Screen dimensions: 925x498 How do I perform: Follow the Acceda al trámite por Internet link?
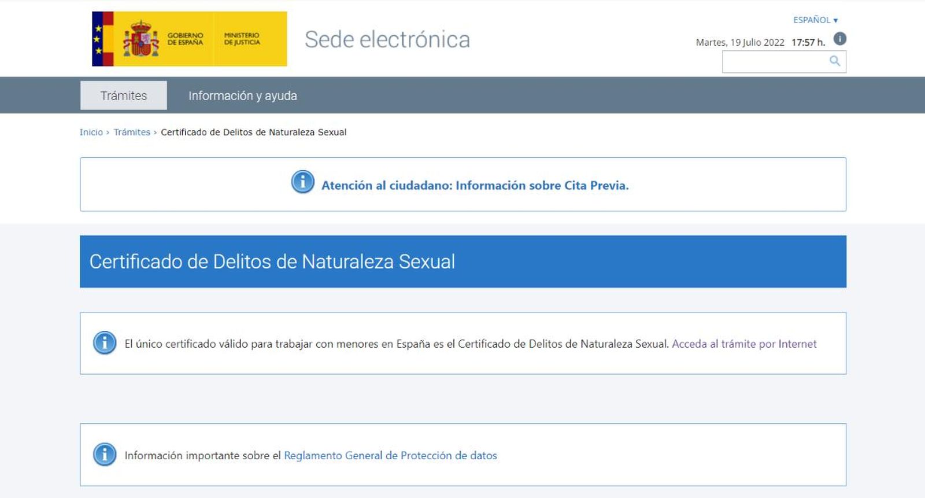tap(744, 344)
